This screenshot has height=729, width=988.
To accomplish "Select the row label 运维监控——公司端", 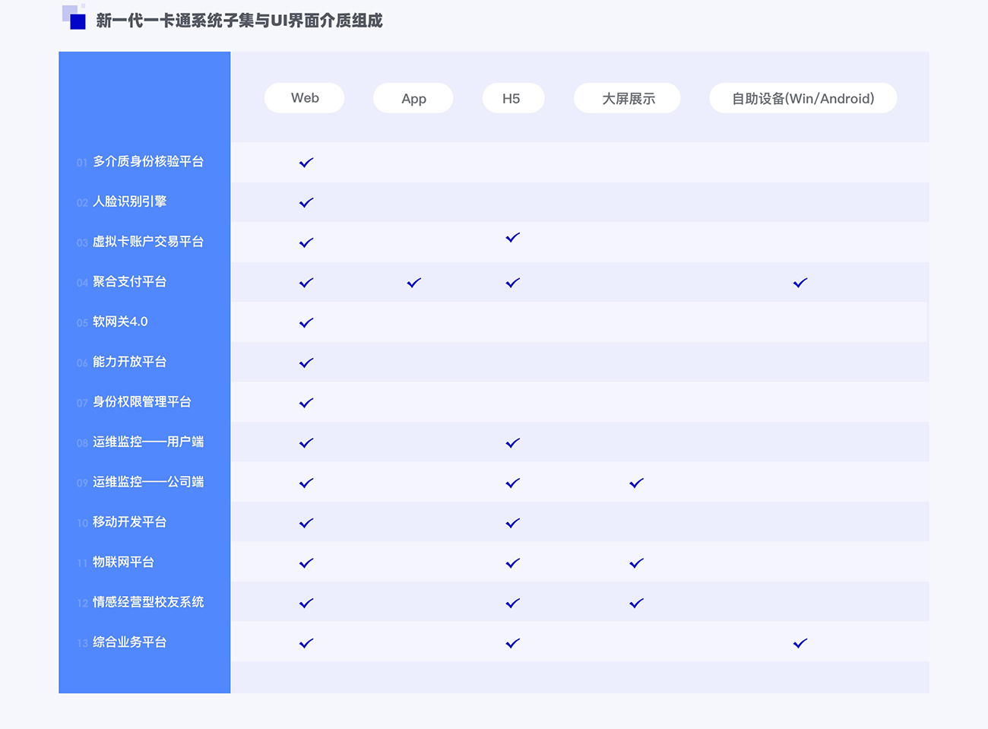I will (148, 482).
